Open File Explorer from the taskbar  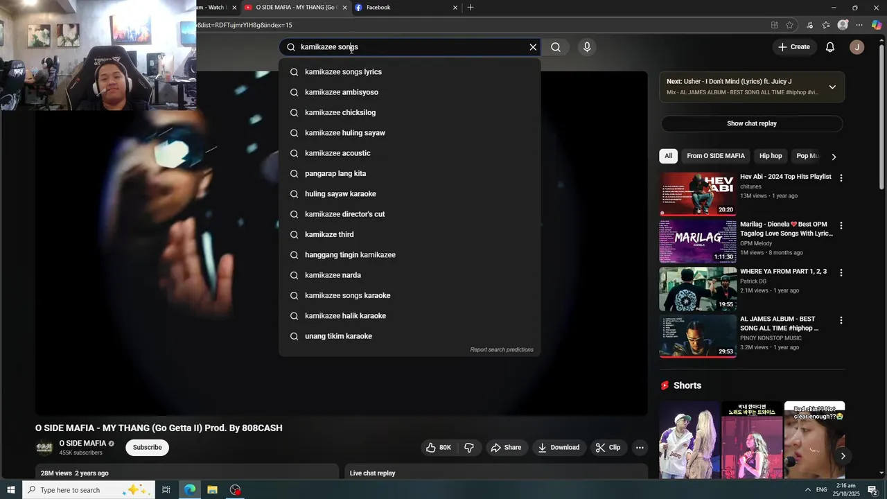213,490
